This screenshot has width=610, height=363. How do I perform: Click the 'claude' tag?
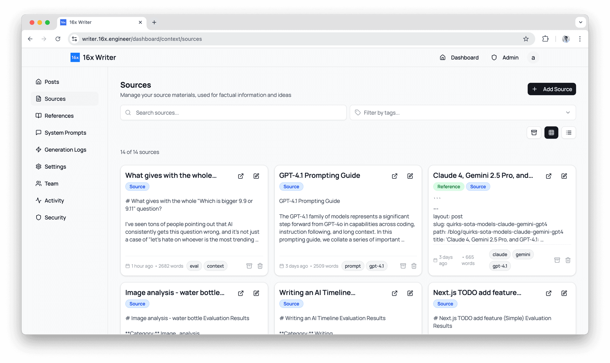(x=500, y=254)
